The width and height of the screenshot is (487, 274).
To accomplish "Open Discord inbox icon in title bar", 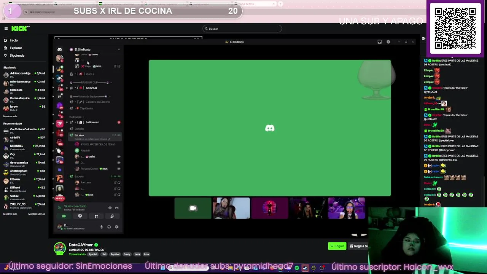I will coord(380,42).
